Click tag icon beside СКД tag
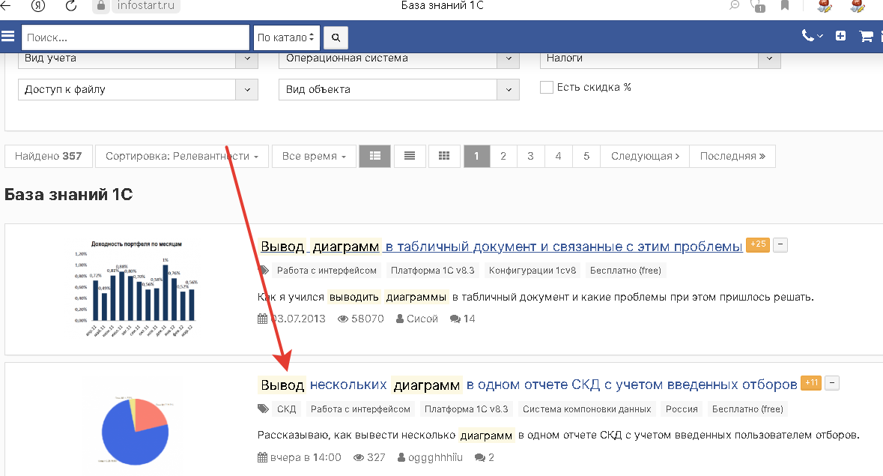 (x=263, y=409)
